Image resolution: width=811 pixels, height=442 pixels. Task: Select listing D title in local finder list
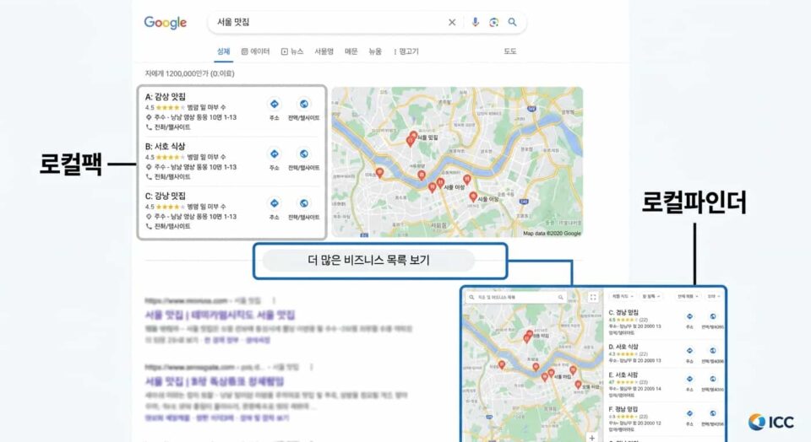[x=623, y=347]
